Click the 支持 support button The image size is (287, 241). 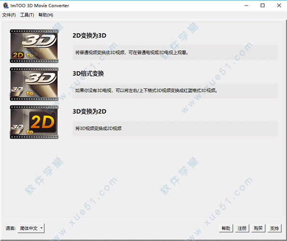point(274,228)
